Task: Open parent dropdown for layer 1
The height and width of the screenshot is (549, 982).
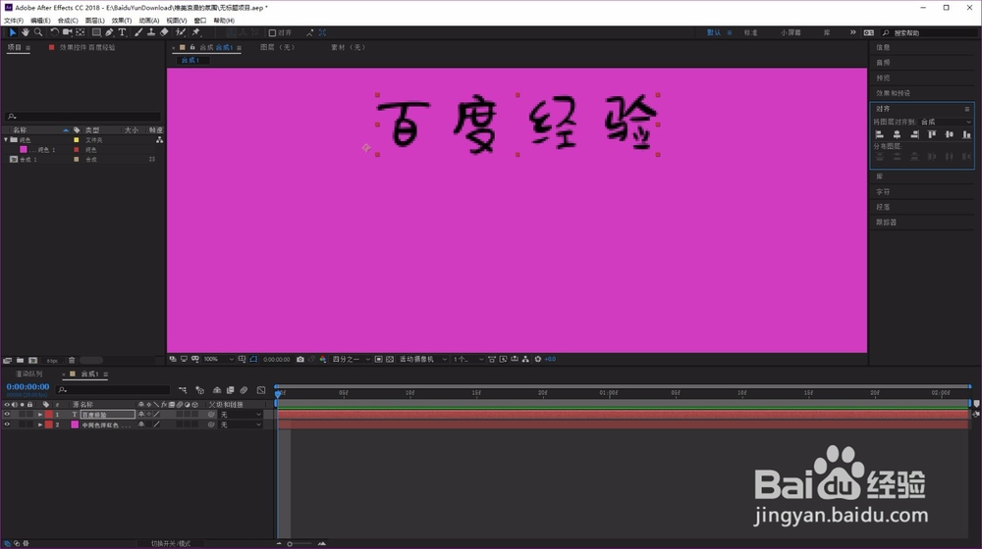Action: 241,415
